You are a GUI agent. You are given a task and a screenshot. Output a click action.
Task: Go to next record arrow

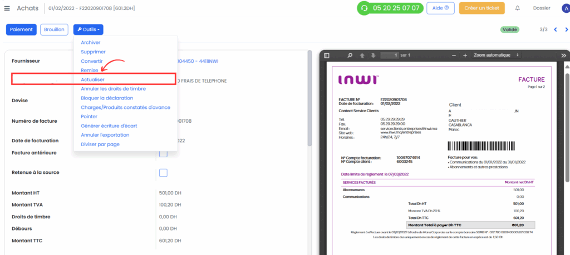(x=567, y=30)
